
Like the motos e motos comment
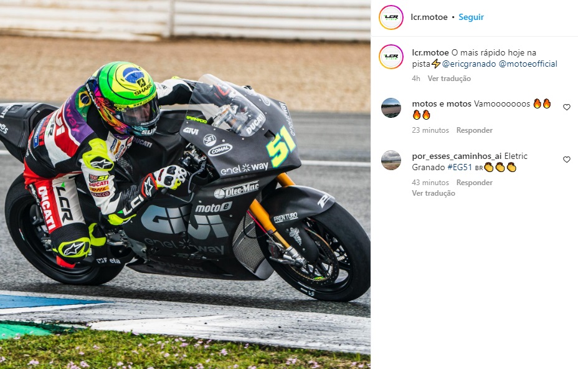(567, 107)
